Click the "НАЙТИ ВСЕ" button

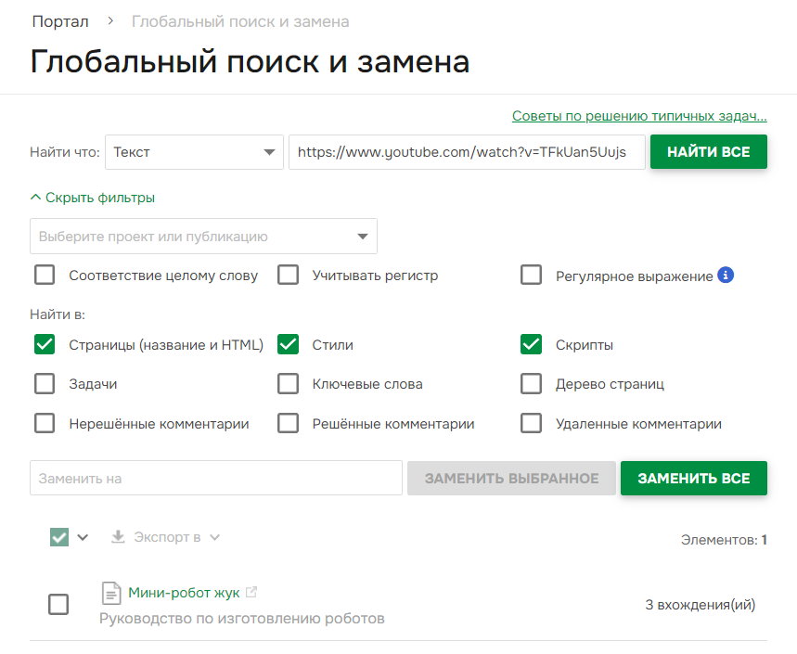point(708,151)
